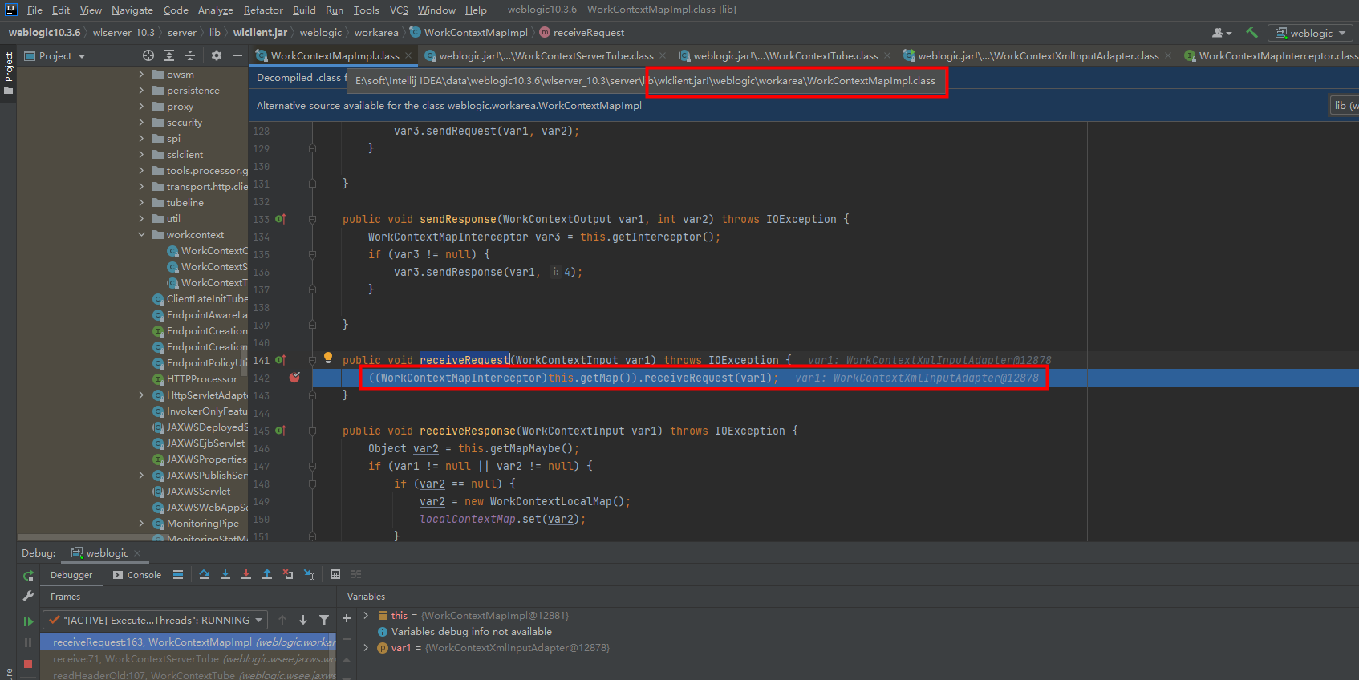1359x680 pixels.
Task: Close the WorkContextMapImpl.class tab
Action: click(408, 55)
